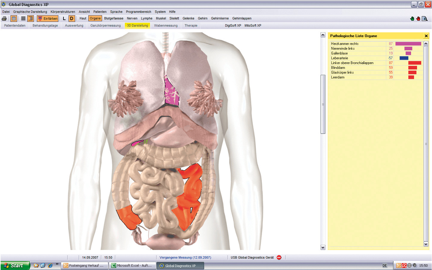Click the Windows Start button
This screenshot has height=270, width=432.
pos(15,266)
